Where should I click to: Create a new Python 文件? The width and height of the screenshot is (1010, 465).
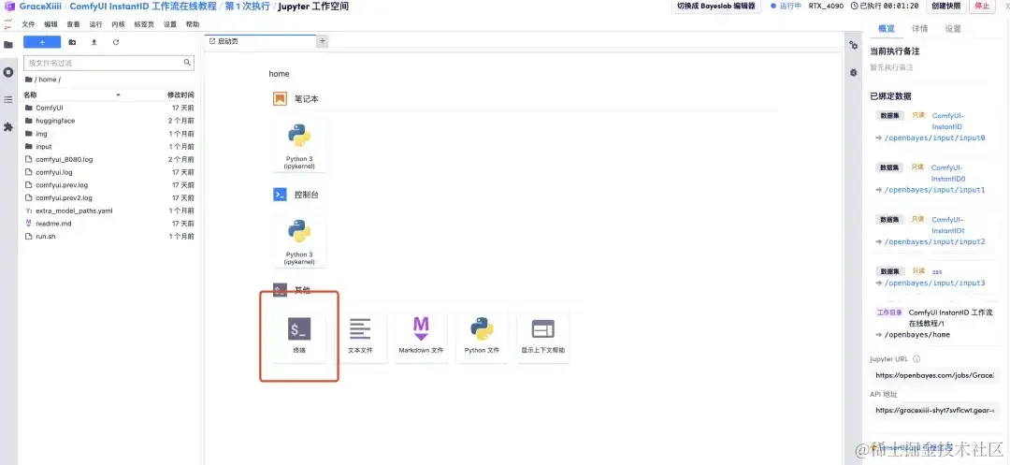pyautogui.click(x=482, y=336)
